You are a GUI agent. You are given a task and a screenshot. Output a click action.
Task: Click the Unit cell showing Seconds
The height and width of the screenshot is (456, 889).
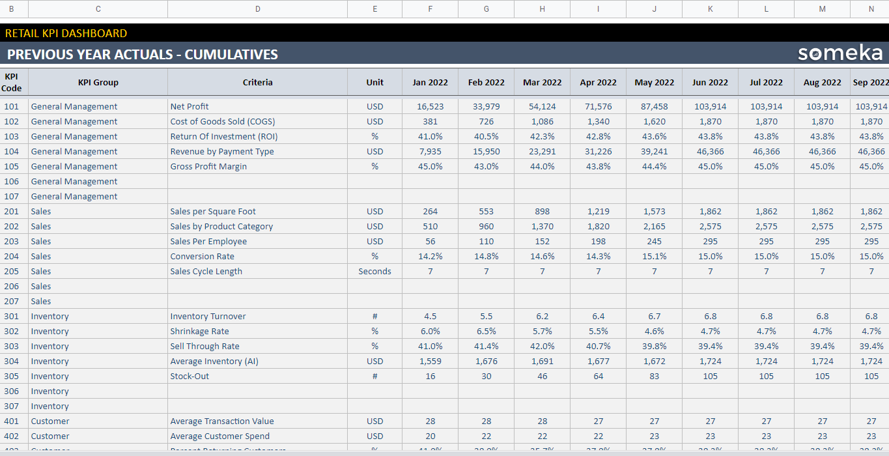[x=374, y=271]
